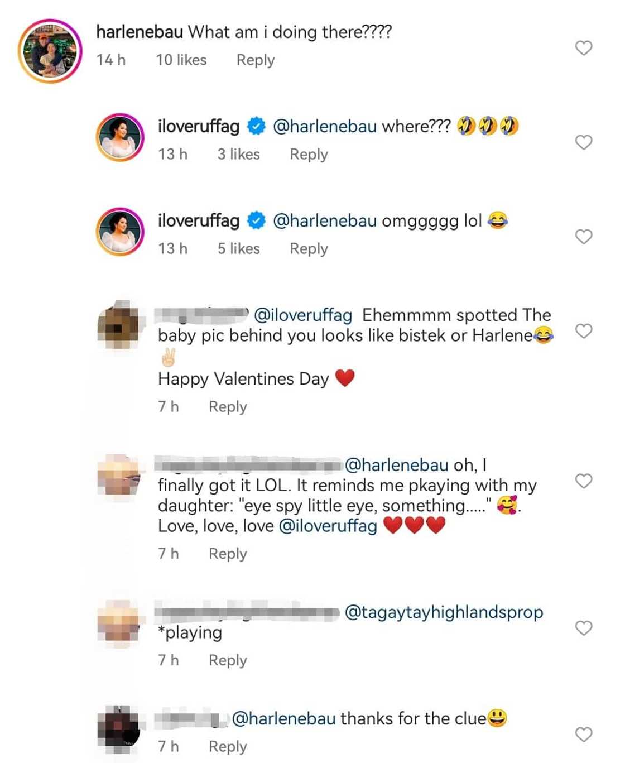Tap heart on iloveruffag's 'where???' reply

point(583,142)
